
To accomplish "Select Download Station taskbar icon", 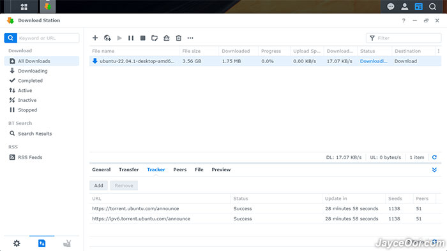I will [x=48, y=6].
